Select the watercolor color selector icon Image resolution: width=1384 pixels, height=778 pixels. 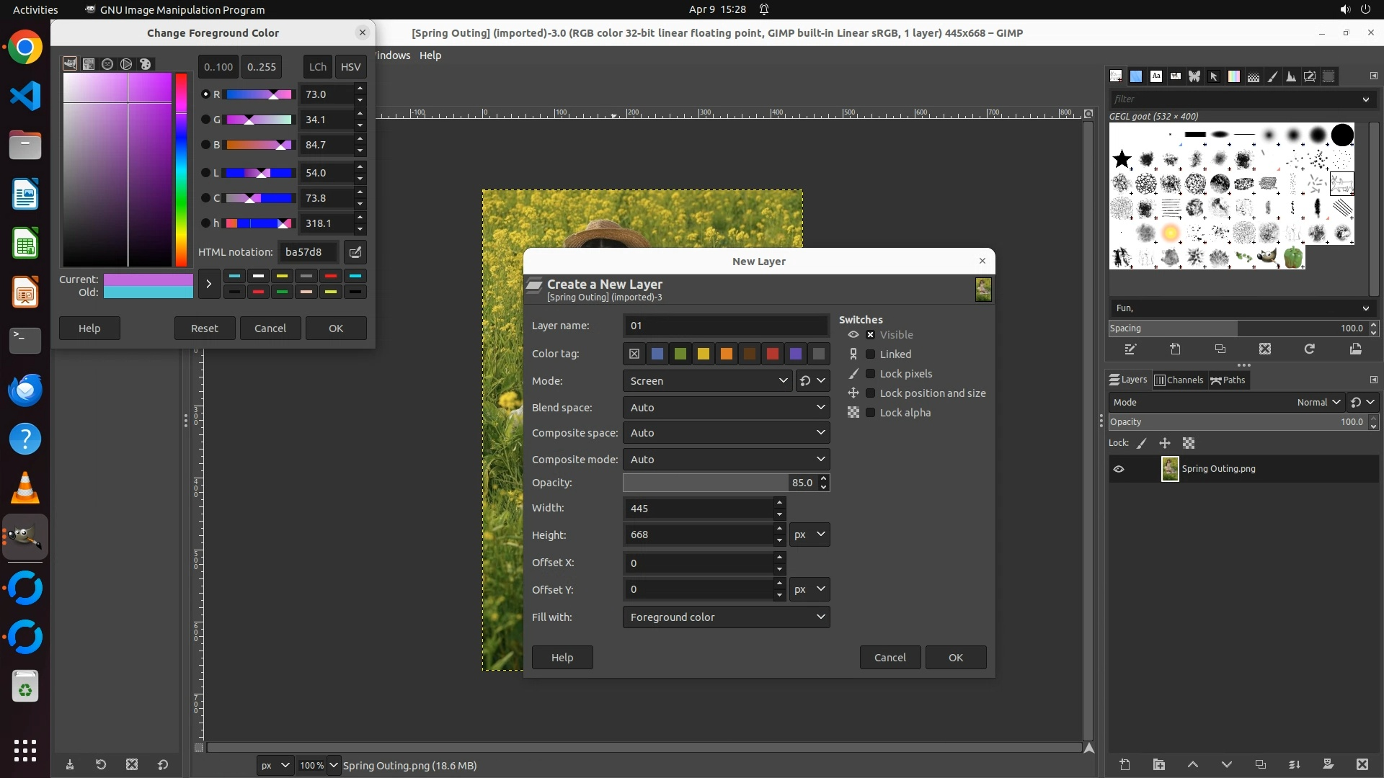107,64
